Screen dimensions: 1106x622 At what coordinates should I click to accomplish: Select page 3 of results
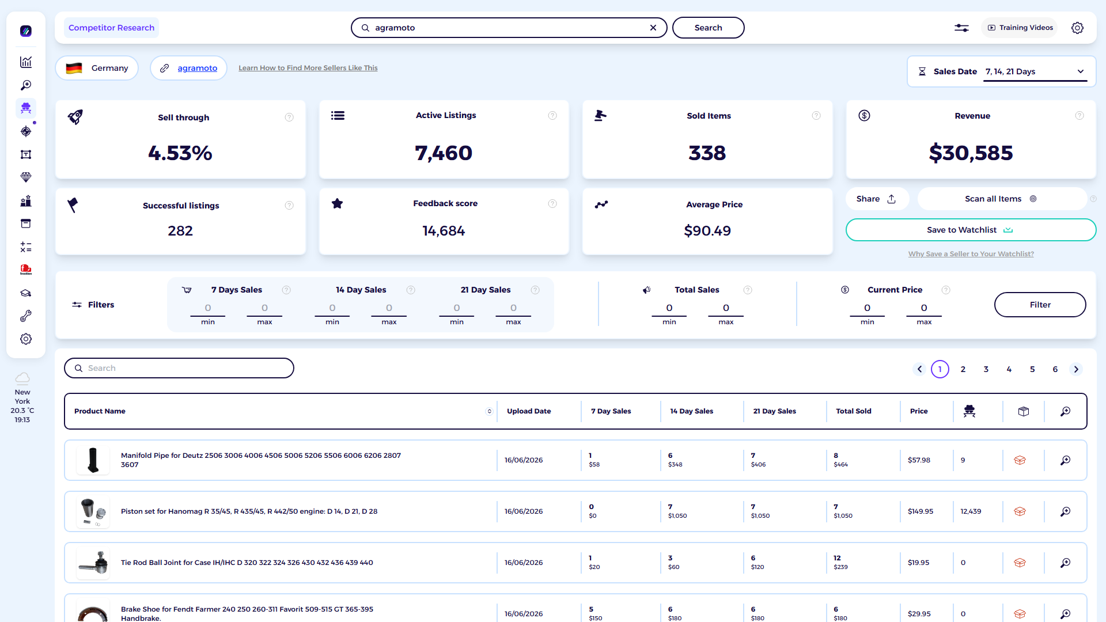986,369
